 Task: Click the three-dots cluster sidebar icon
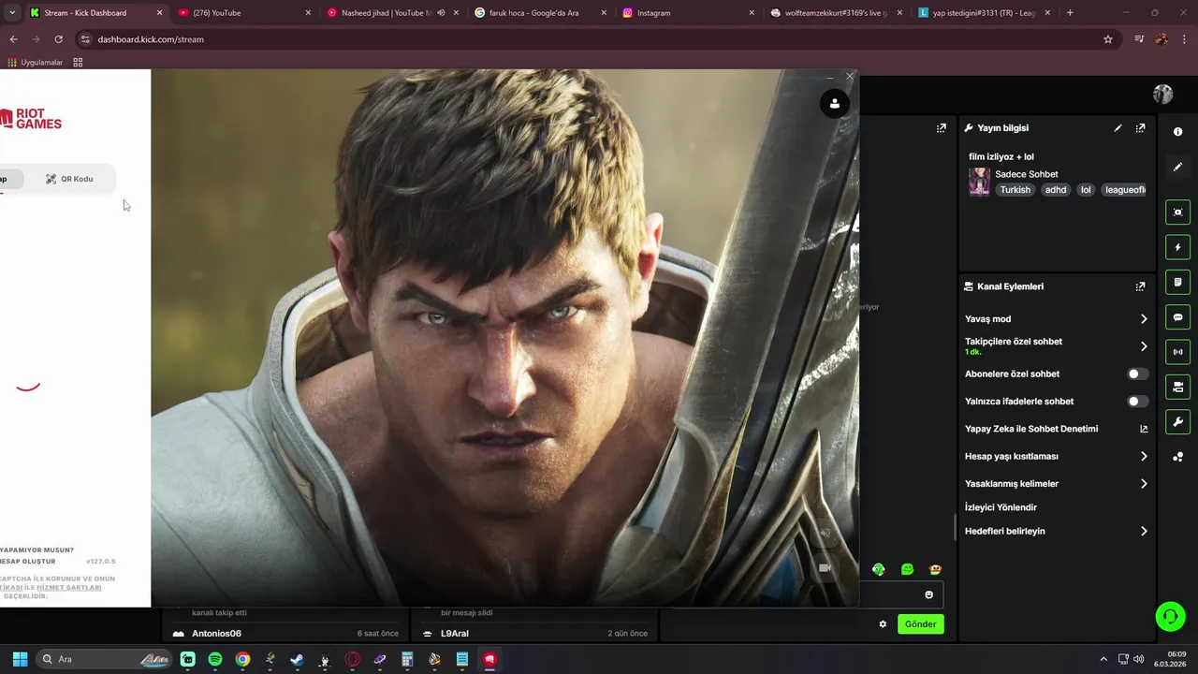(1177, 457)
